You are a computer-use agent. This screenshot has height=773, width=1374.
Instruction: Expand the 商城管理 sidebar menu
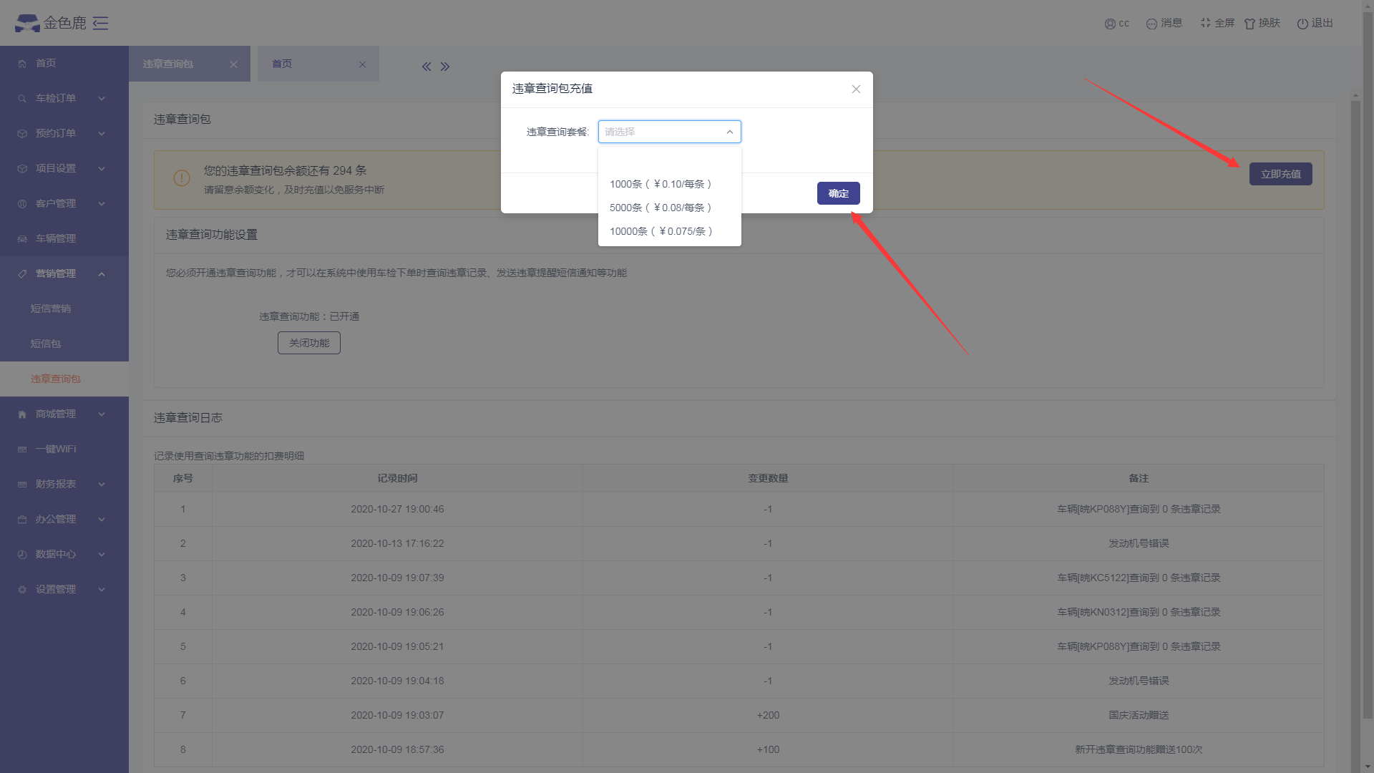click(x=64, y=414)
